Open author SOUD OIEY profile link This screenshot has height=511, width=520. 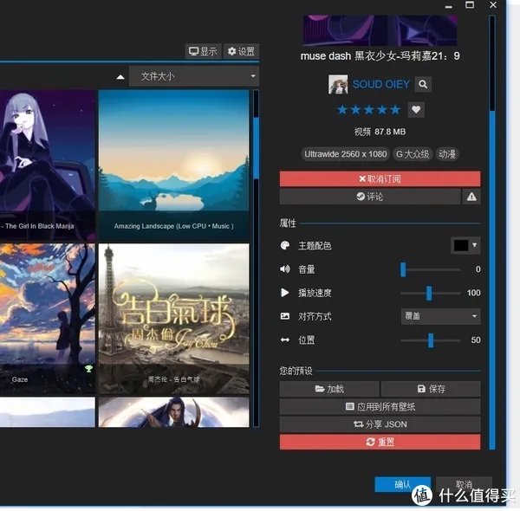click(x=380, y=84)
